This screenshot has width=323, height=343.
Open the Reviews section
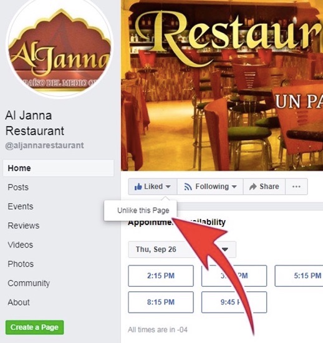[x=24, y=226]
